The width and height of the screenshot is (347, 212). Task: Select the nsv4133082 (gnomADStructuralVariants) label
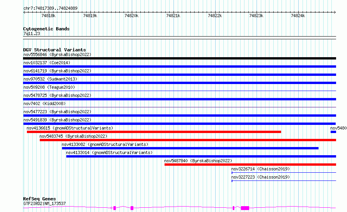click(x=105, y=144)
